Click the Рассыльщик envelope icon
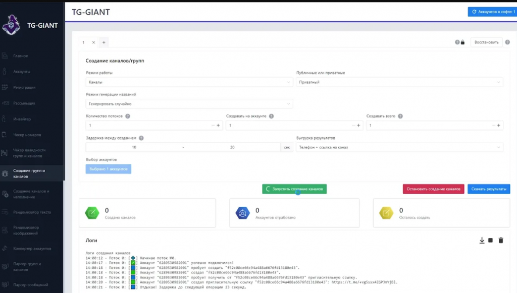Viewport: 517px width, 293px height. (x=5, y=103)
